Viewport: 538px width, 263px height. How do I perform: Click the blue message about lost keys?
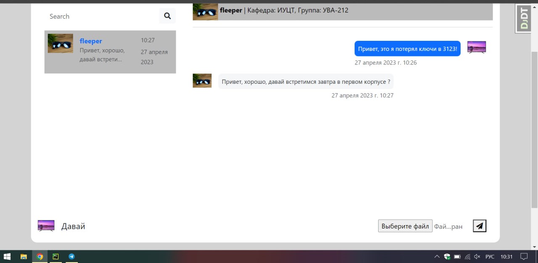407,49
